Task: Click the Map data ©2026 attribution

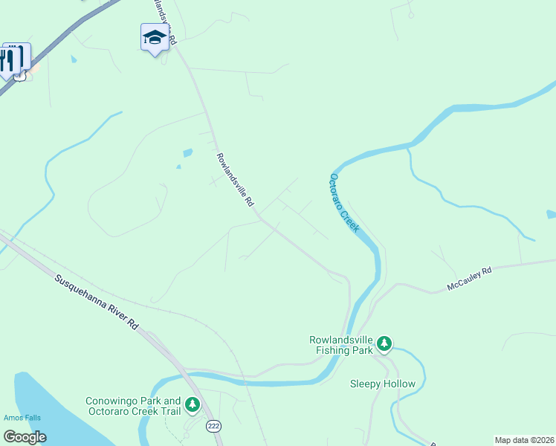Action: click(x=525, y=440)
